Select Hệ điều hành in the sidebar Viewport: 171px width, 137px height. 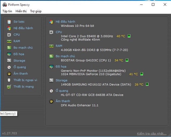point(23,28)
